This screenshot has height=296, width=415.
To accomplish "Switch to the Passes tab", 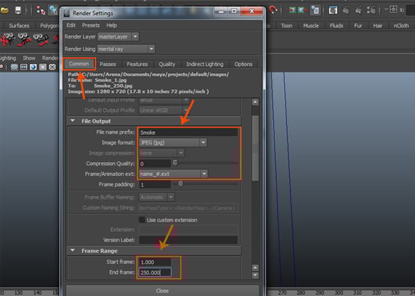I will click(x=107, y=64).
